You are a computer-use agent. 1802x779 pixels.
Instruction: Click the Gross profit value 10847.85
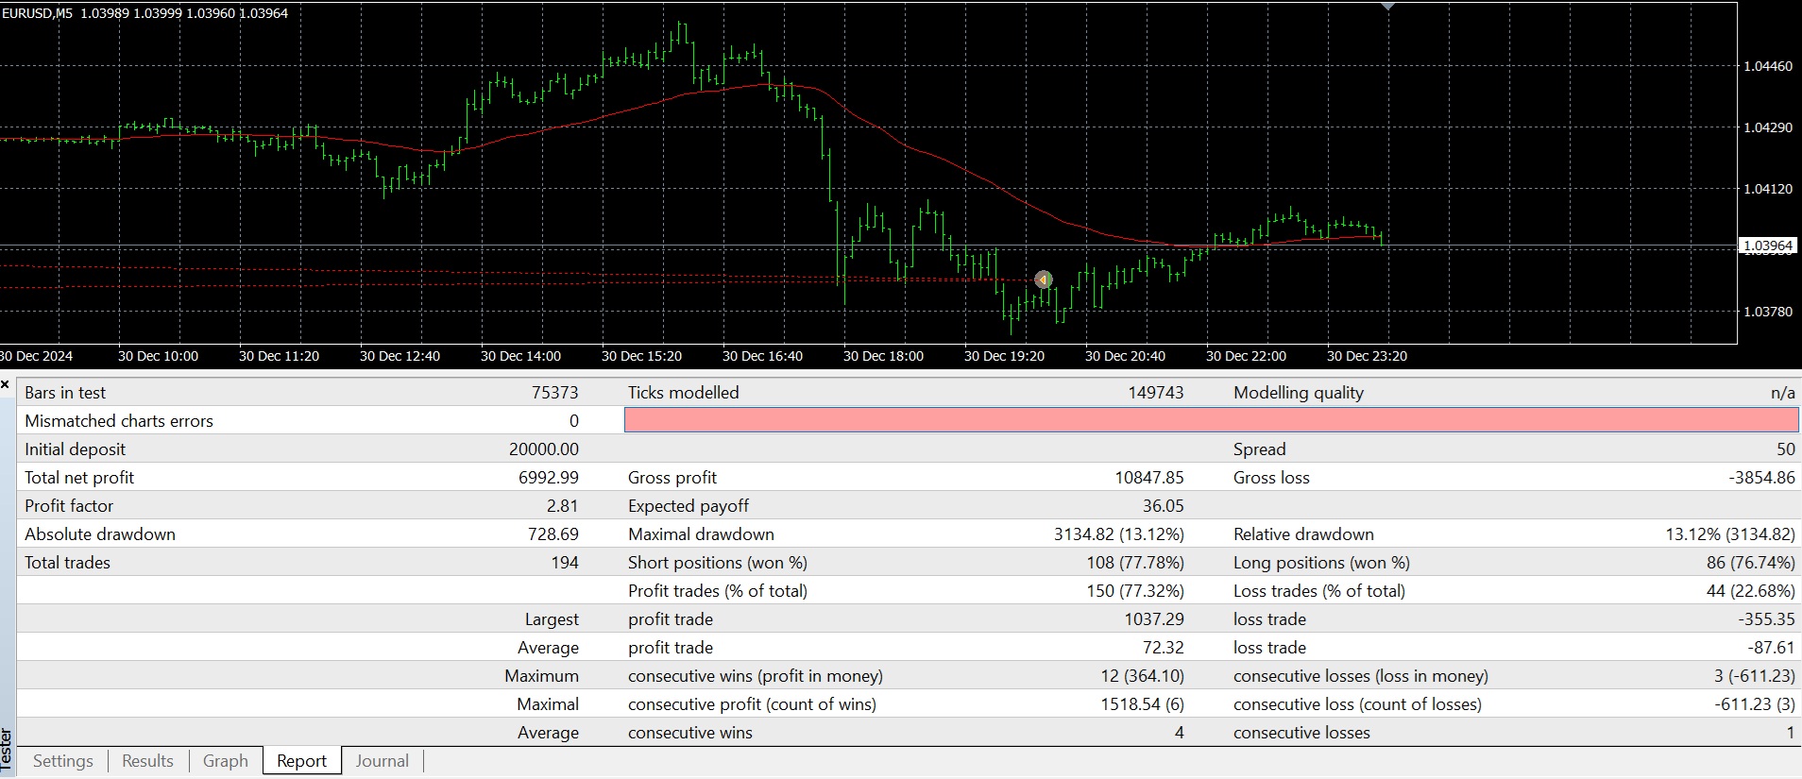[x=1149, y=478]
